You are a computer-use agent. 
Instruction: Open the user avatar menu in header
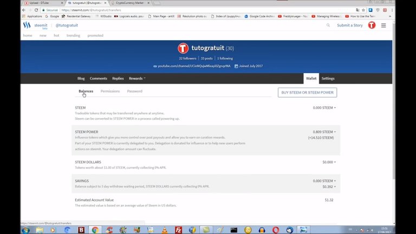point(372,25)
